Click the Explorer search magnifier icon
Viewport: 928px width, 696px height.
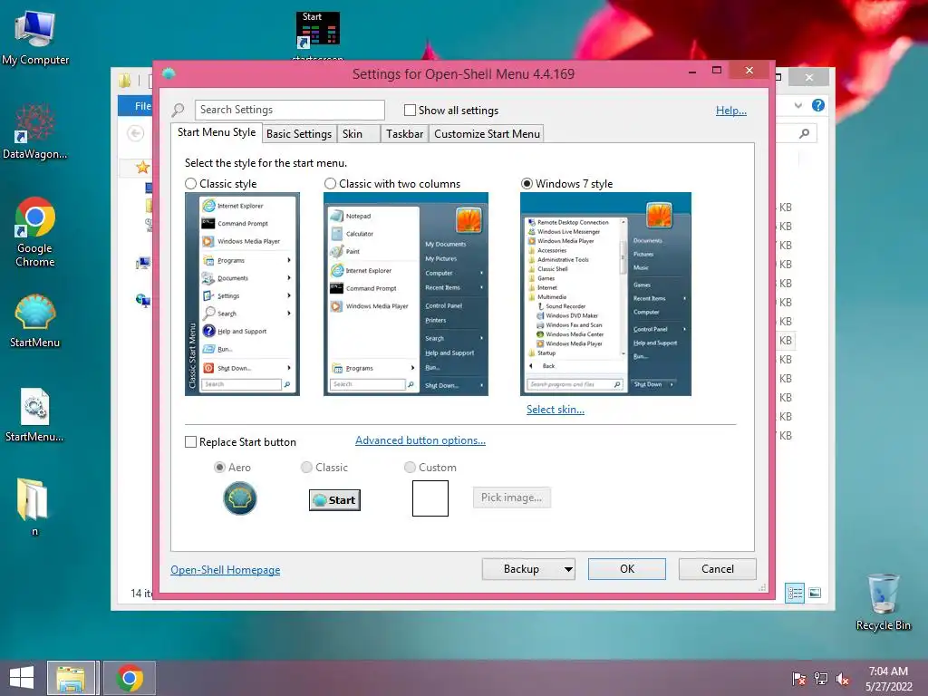pos(804,134)
